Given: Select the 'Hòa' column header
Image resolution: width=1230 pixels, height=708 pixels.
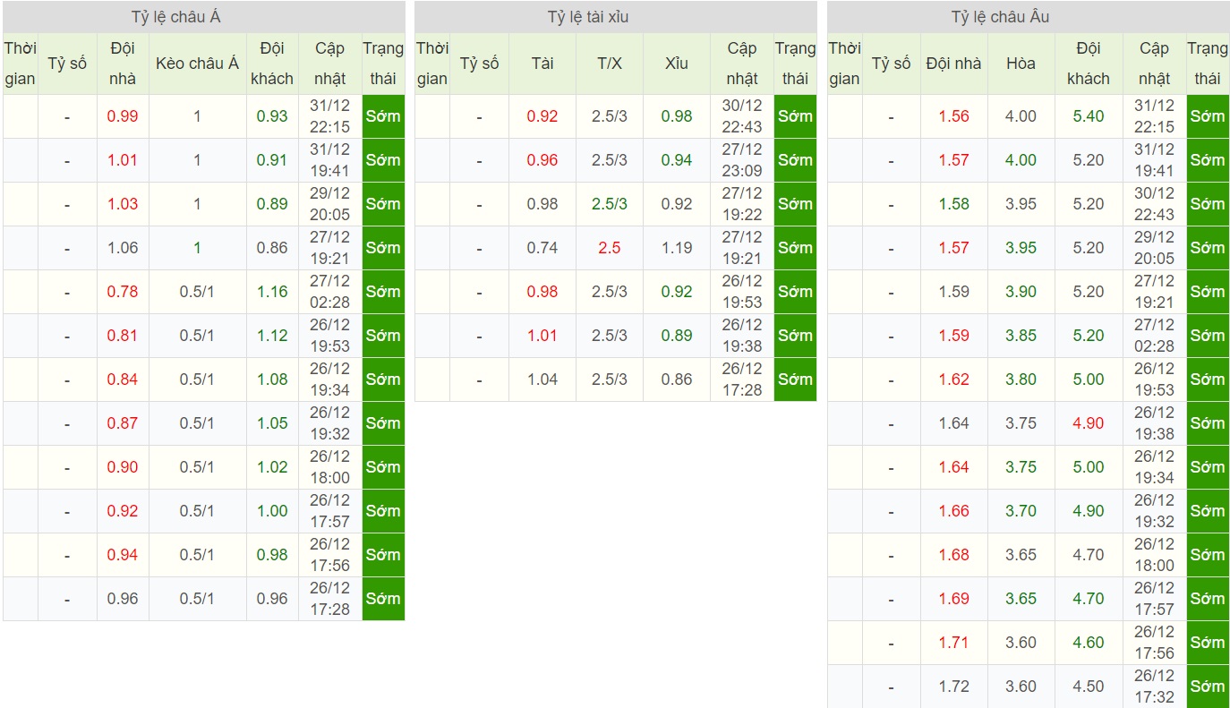Looking at the screenshot, I should pyautogui.click(x=1021, y=64).
